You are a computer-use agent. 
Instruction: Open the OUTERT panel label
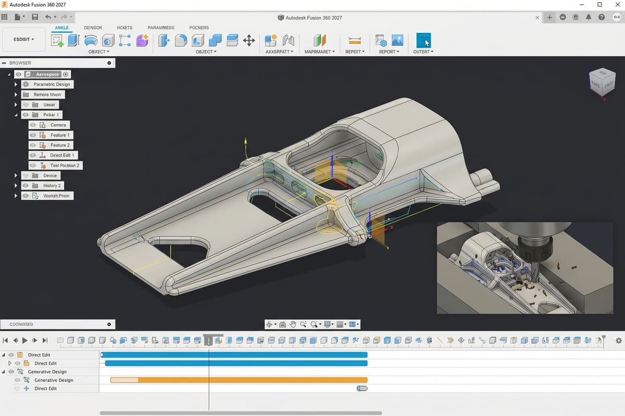tap(423, 52)
